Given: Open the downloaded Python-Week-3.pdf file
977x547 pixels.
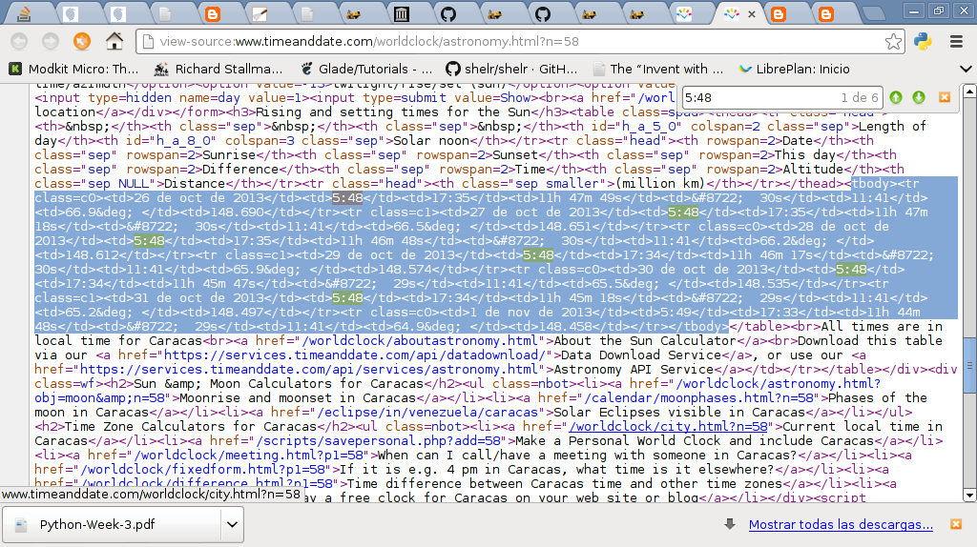Looking at the screenshot, I should [x=114, y=524].
